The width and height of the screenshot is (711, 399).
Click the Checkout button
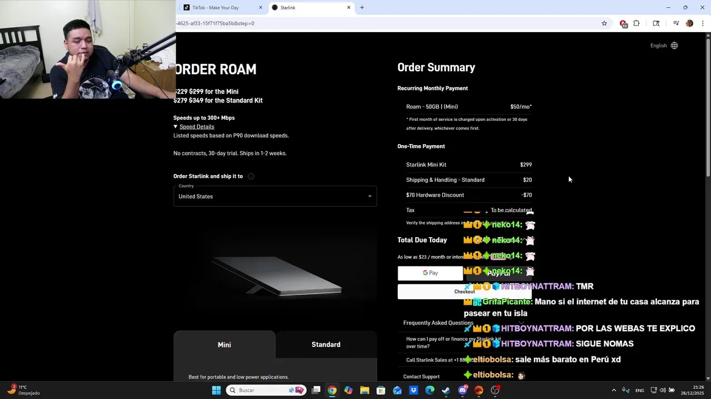pyautogui.click(x=464, y=291)
